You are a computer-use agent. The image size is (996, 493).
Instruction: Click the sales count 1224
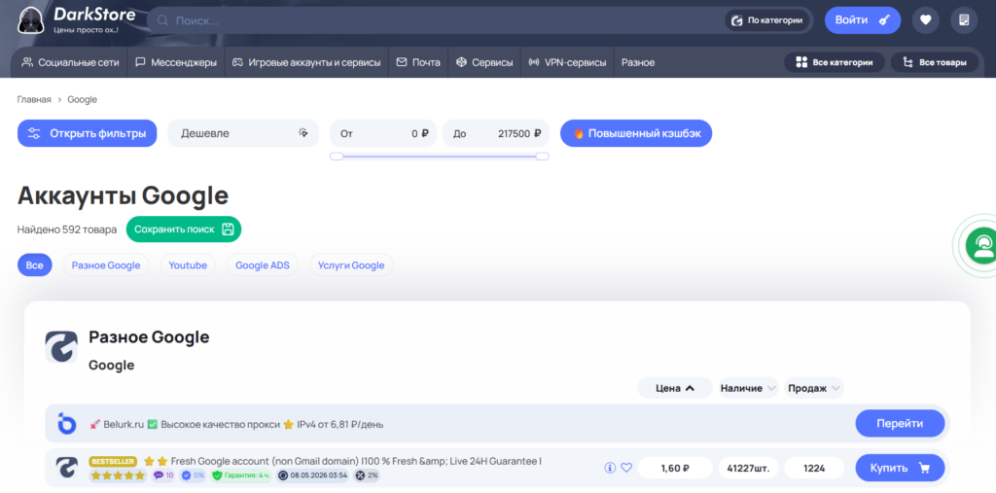click(814, 469)
